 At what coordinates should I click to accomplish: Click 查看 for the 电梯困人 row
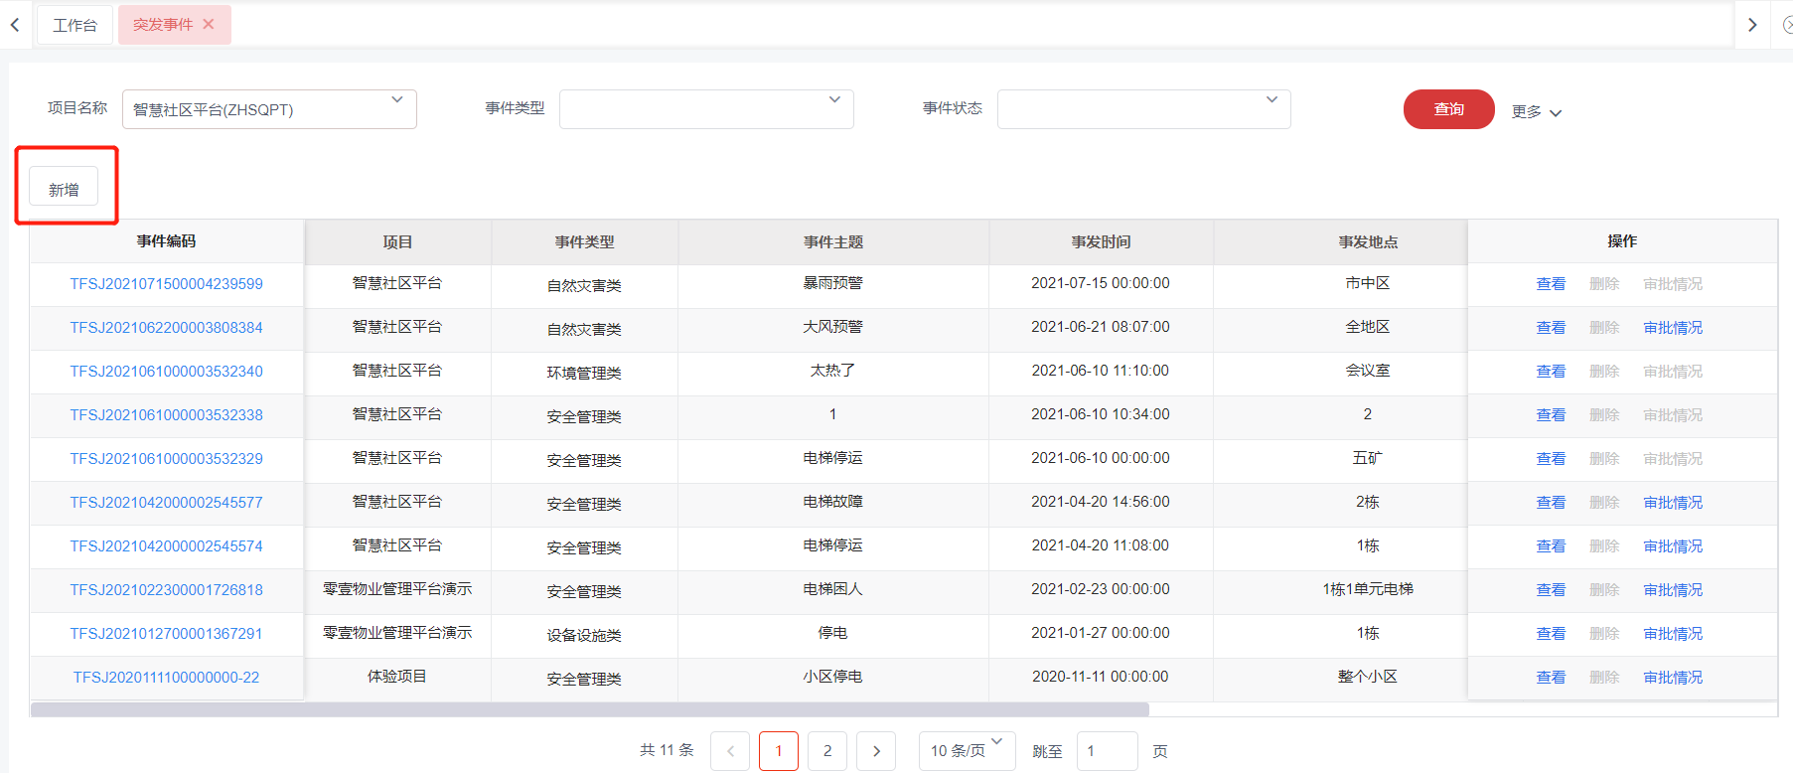pyautogui.click(x=1551, y=590)
